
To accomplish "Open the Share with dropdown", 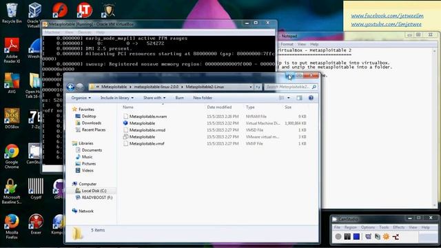I will tap(154, 98).
